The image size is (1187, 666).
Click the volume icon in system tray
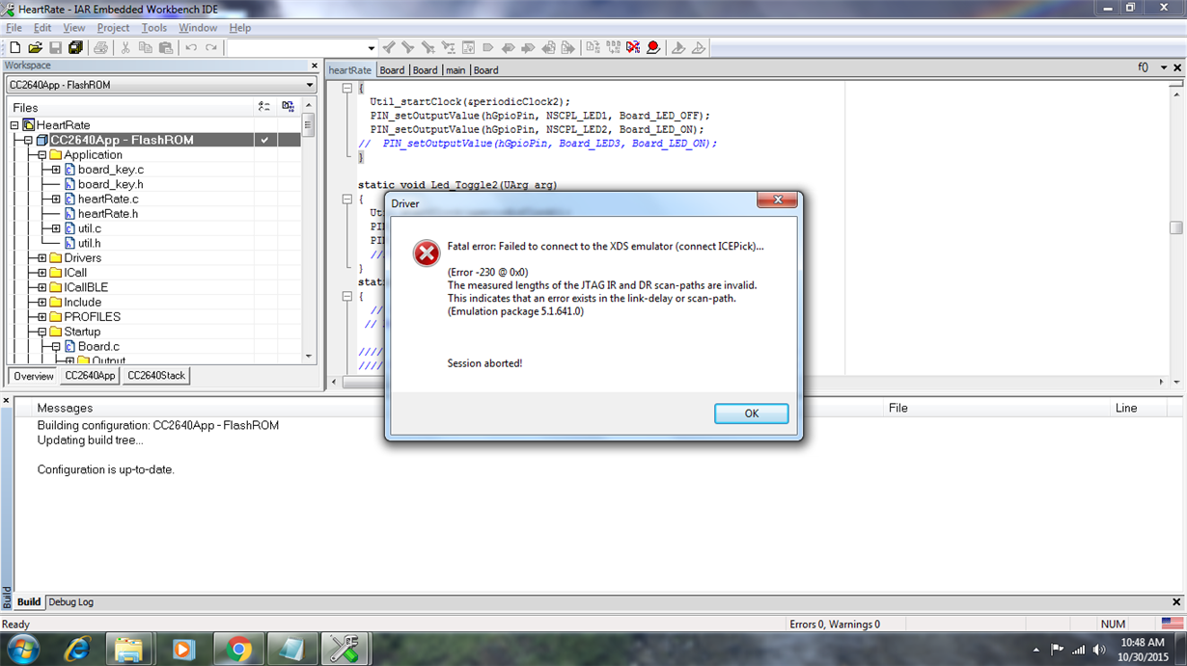point(1099,650)
